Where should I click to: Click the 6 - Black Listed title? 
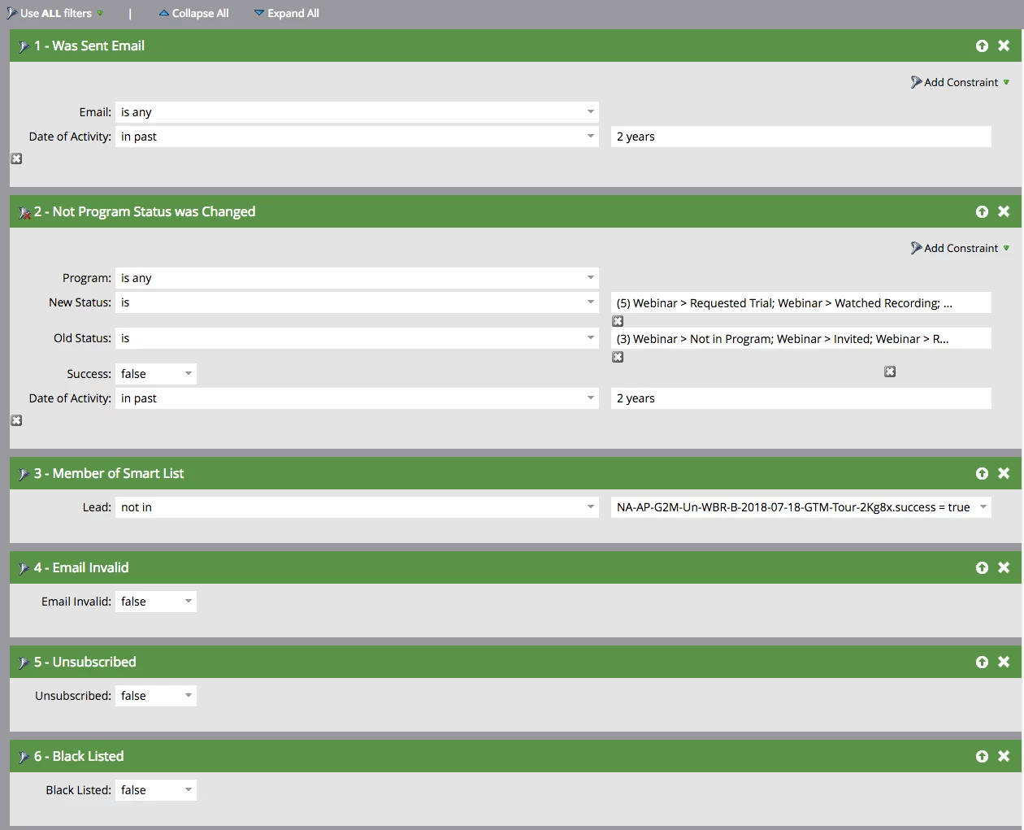click(79, 756)
